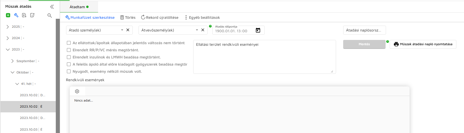The image size is (464, 133).
Task: Expand the Szeptember month node
Action: tap(12, 61)
